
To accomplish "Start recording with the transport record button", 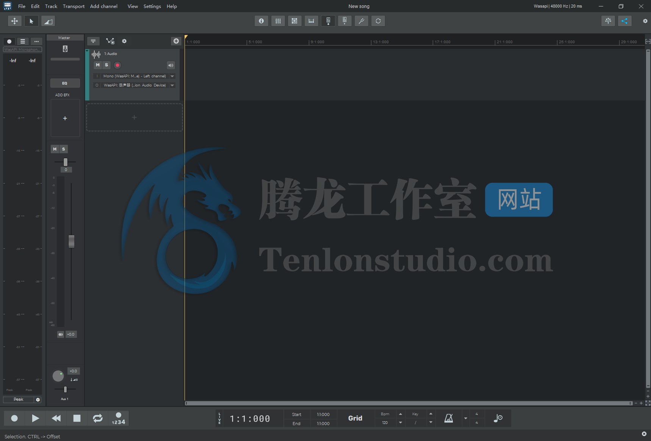I will pyautogui.click(x=14, y=418).
